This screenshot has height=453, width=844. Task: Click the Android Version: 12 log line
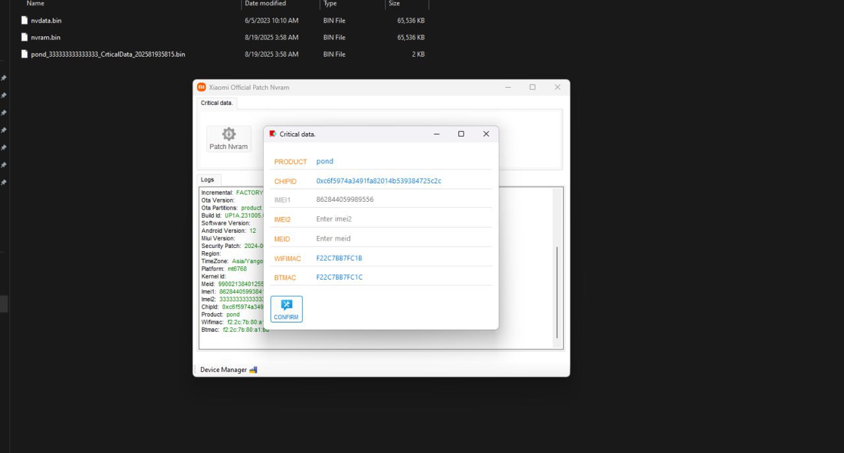pyautogui.click(x=229, y=231)
